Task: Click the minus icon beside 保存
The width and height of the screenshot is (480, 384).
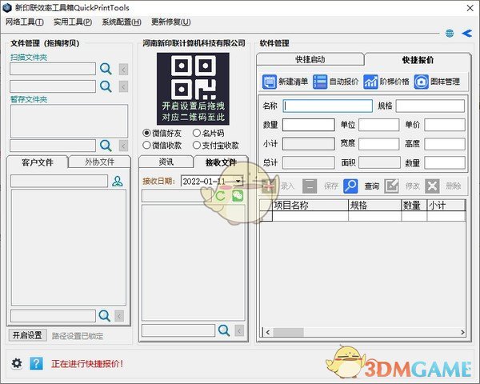Action: pyautogui.click(x=310, y=186)
